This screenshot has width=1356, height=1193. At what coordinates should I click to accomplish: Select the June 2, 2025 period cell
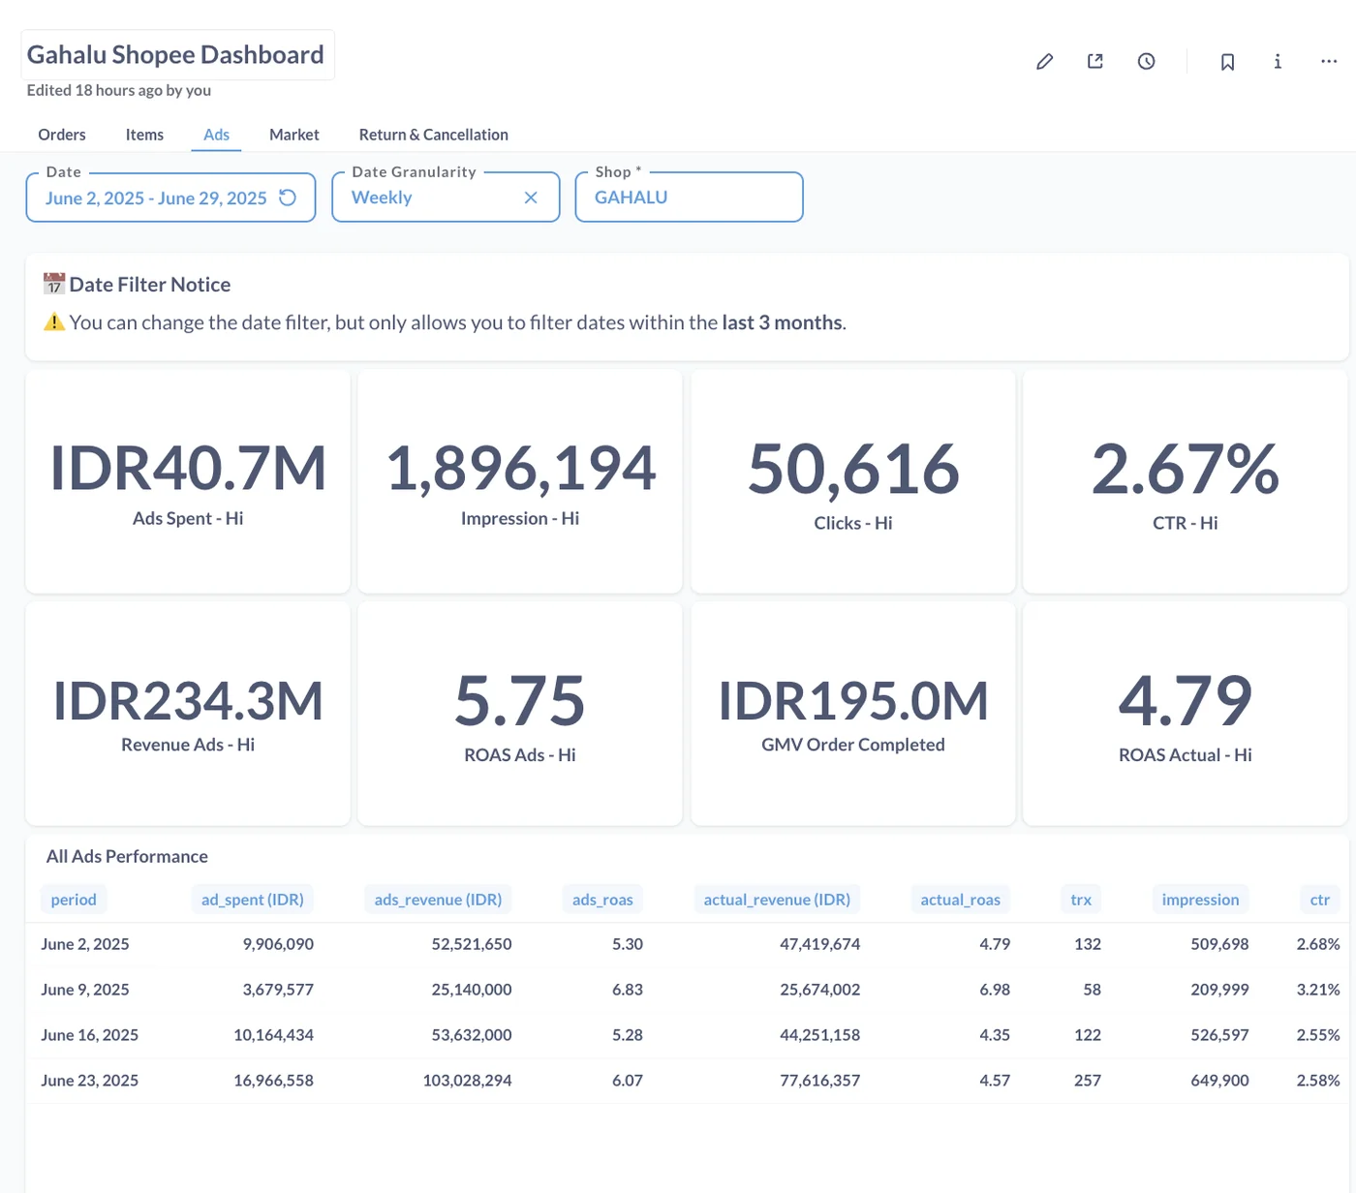85,944
